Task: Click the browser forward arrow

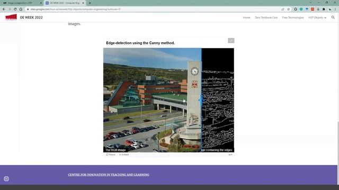Action: click(x=10, y=9)
